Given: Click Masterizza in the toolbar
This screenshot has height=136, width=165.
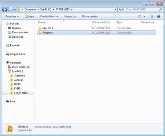Looking at the screenshot, I should tap(70, 16).
